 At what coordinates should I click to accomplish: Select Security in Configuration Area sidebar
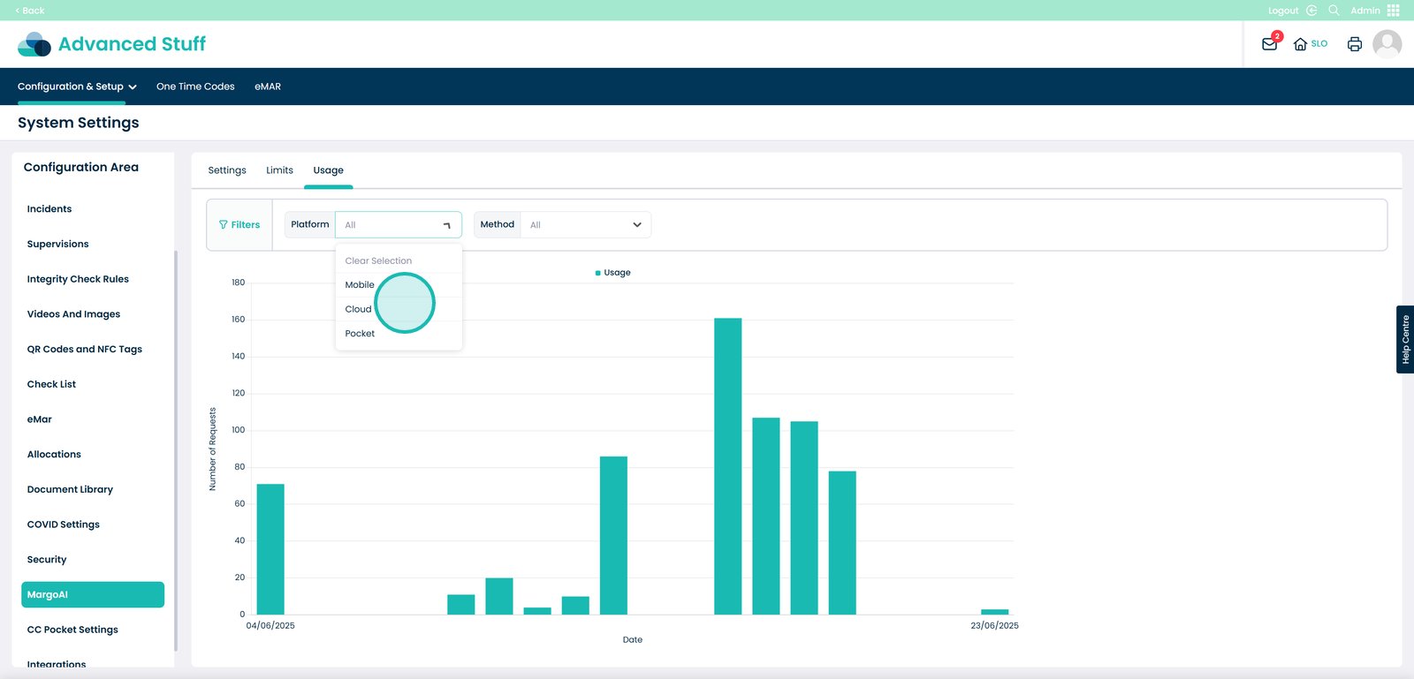pyautogui.click(x=47, y=560)
